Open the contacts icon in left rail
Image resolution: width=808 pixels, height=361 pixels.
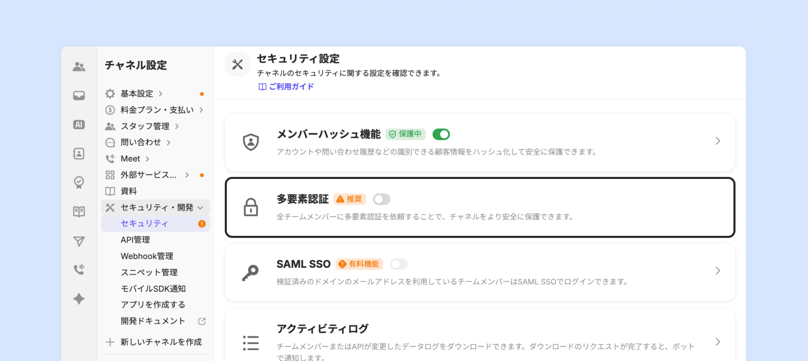tap(79, 154)
